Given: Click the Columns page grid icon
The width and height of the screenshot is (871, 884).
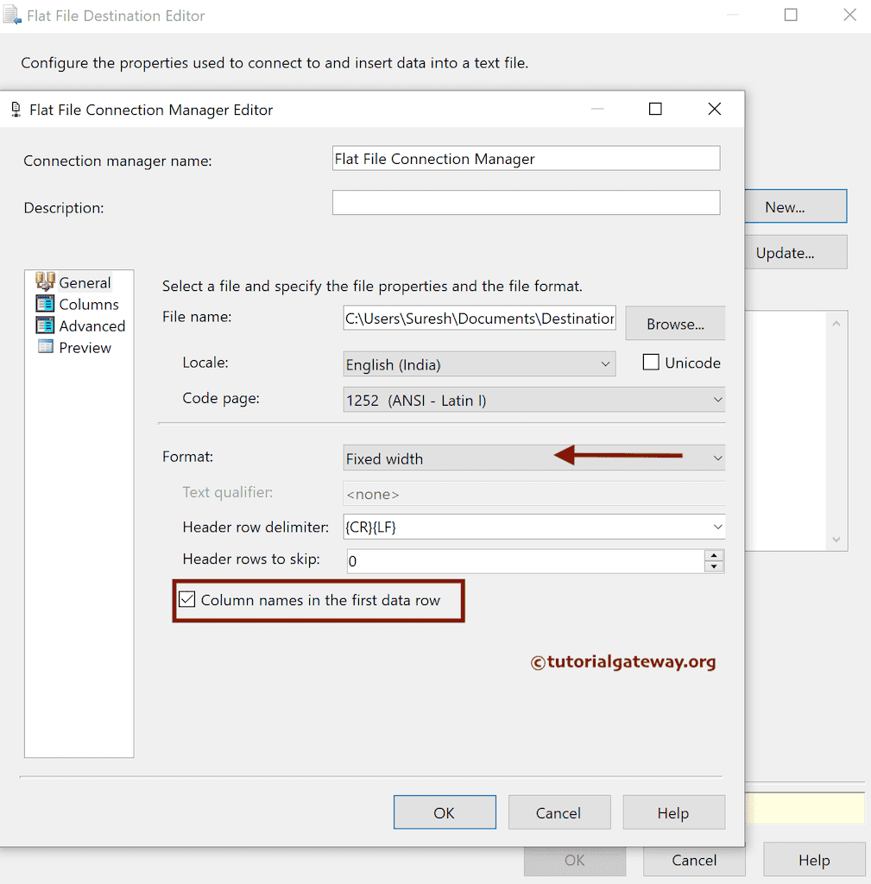Looking at the screenshot, I should 45,304.
